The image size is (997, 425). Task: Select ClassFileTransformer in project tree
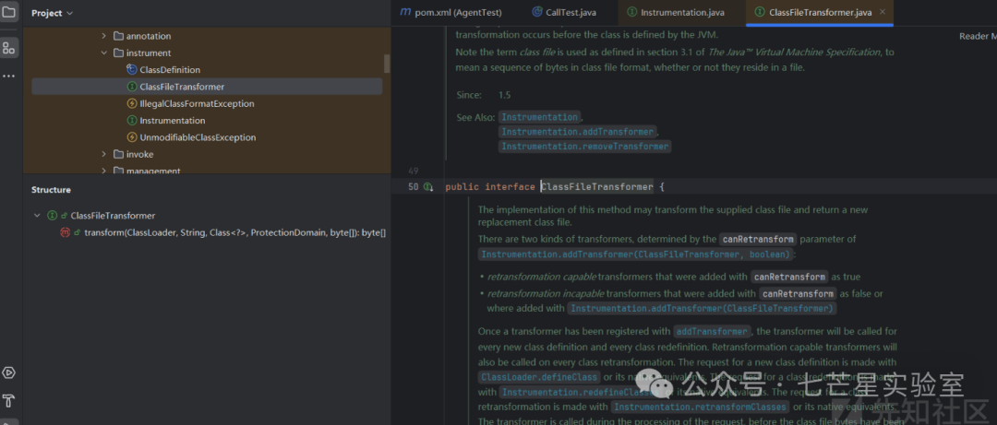coord(207,87)
